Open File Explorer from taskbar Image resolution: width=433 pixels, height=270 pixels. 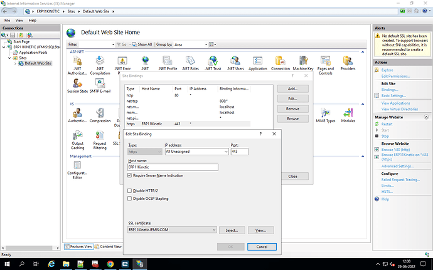pos(66,264)
